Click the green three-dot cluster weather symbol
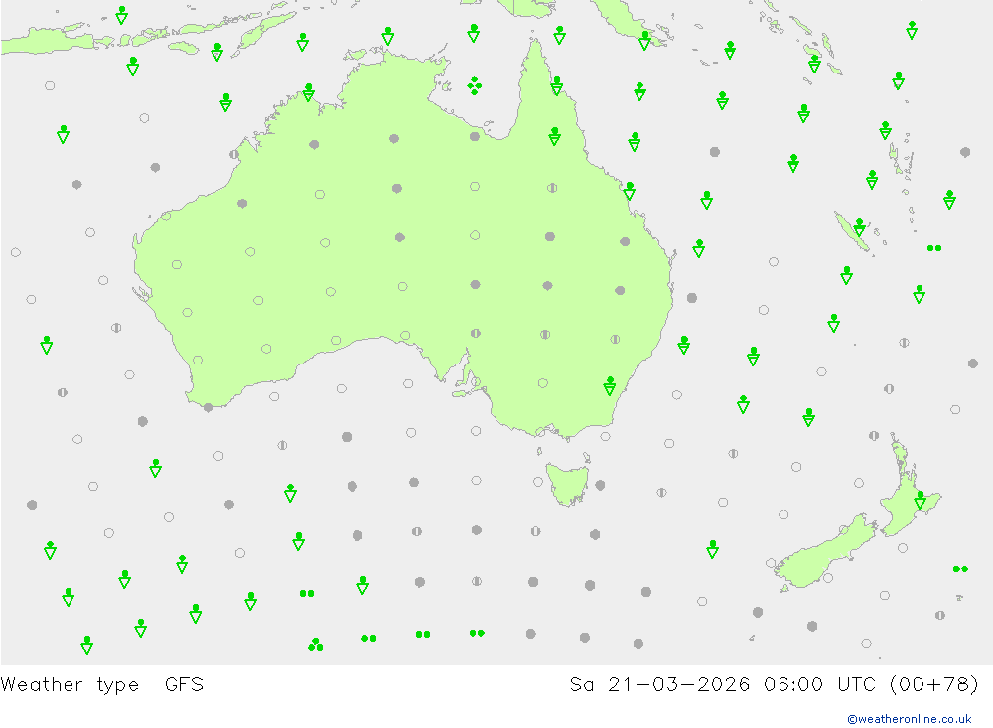993x728 pixels. click(x=316, y=645)
